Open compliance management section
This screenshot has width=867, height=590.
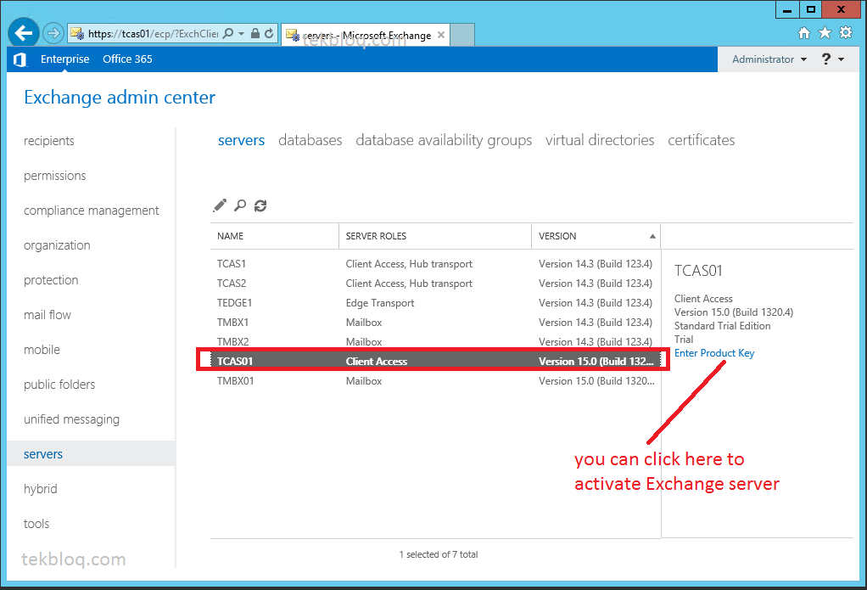92,211
